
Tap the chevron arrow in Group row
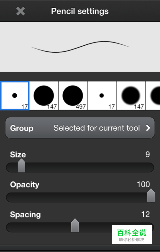tap(148, 128)
